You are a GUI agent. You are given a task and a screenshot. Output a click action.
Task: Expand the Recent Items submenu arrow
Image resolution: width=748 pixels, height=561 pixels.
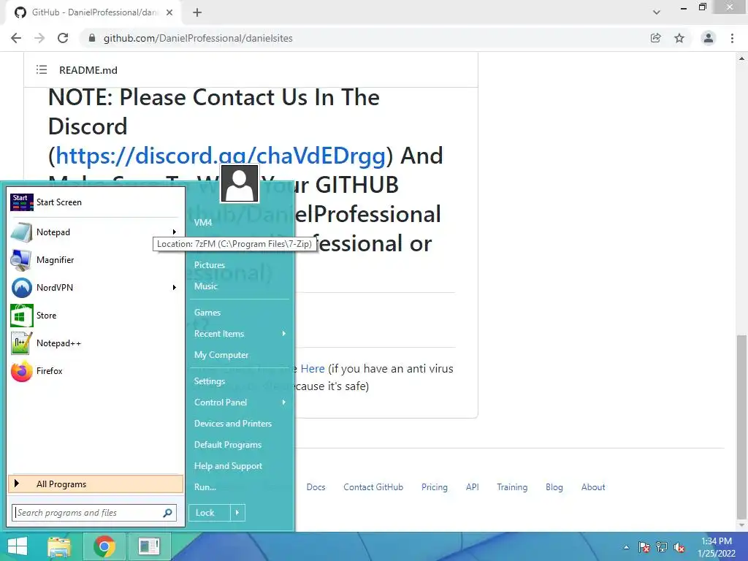pos(284,333)
